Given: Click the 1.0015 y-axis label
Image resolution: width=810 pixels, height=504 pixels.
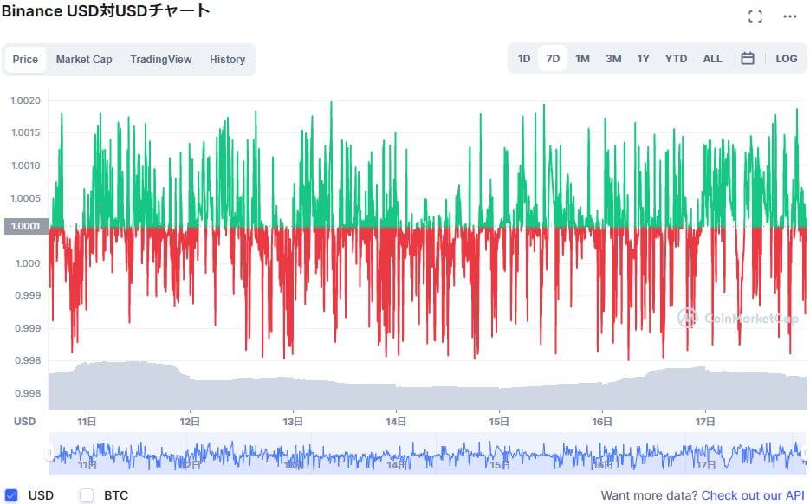Looking at the screenshot, I should [25, 132].
